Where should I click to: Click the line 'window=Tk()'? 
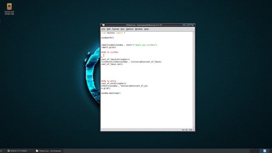tap(108, 38)
